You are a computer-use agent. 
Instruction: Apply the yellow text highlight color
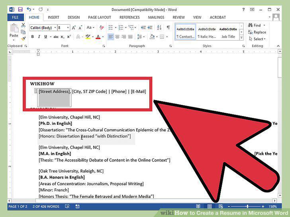[x=88, y=37]
